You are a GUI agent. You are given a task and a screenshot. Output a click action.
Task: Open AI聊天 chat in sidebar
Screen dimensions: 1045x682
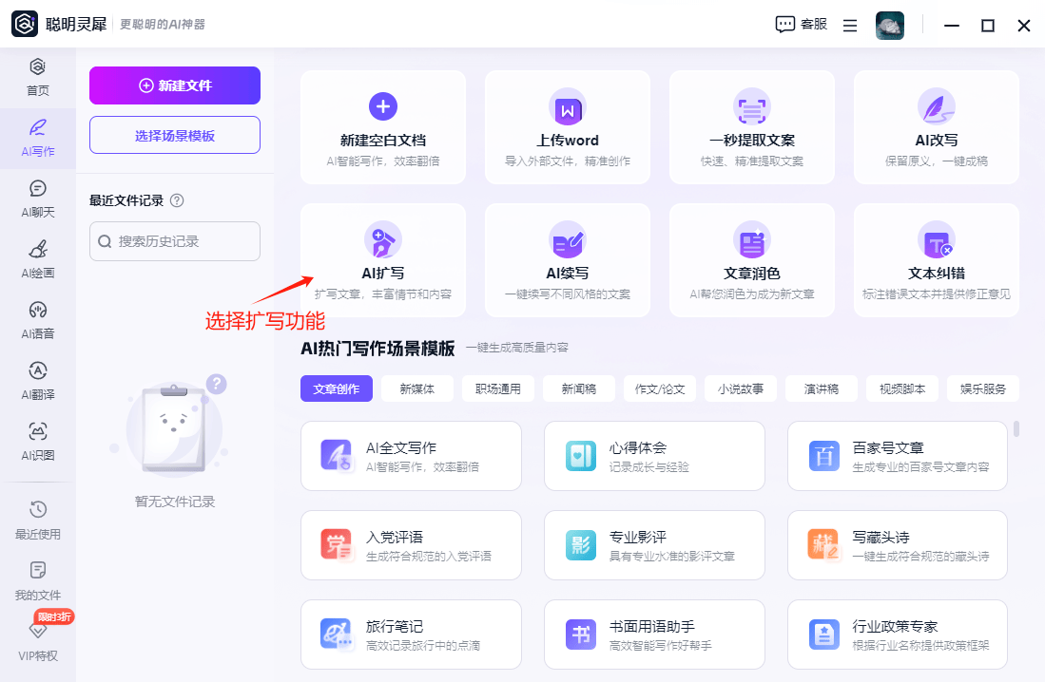tap(38, 199)
